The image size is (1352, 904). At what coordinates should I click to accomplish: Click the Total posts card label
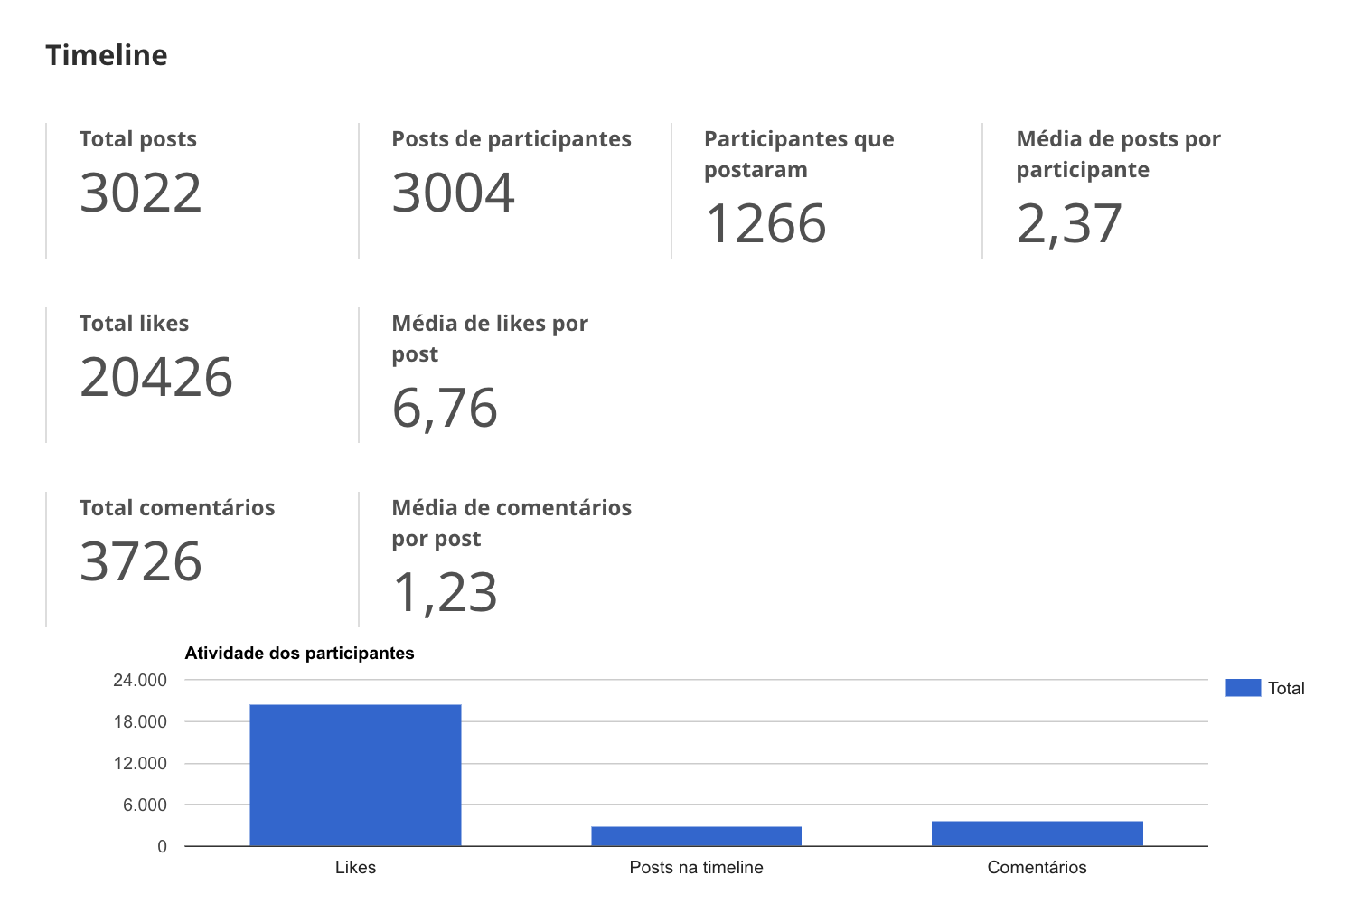[x=138, y=139]
